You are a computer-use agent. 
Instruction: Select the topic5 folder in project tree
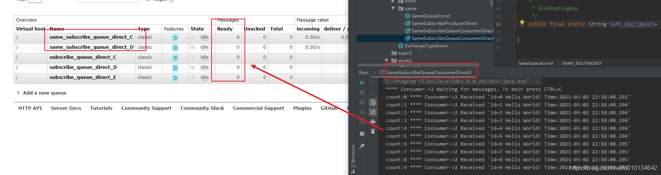click(x=405, y=53)
